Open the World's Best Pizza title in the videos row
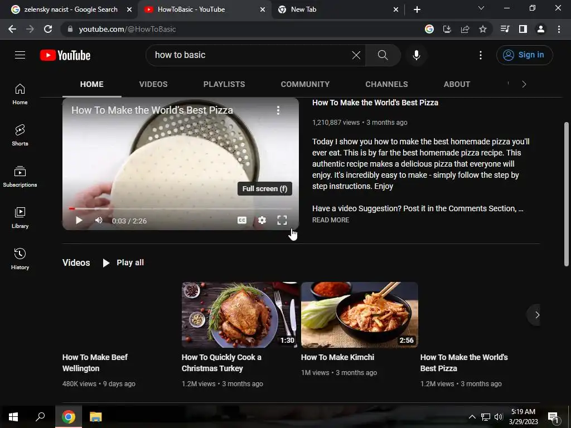Image resolution: width=571 pixels, height=428 pixels. coord(464,362)
